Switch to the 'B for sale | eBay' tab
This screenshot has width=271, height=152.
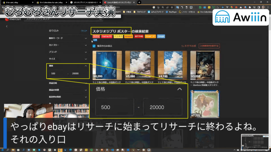[17, 2]
